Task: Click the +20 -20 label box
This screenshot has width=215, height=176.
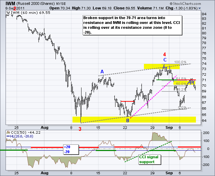Action: 71,149
